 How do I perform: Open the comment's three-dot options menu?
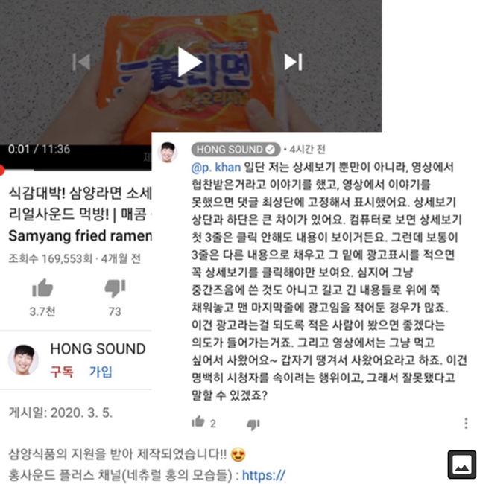pyautogui.click(x=466, y=424)
